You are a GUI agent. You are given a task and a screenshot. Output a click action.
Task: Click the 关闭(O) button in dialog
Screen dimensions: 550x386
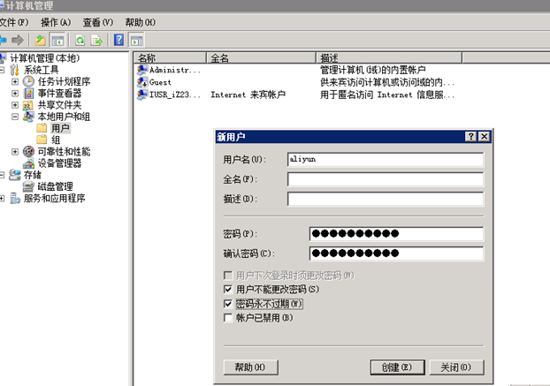[455, 367]
